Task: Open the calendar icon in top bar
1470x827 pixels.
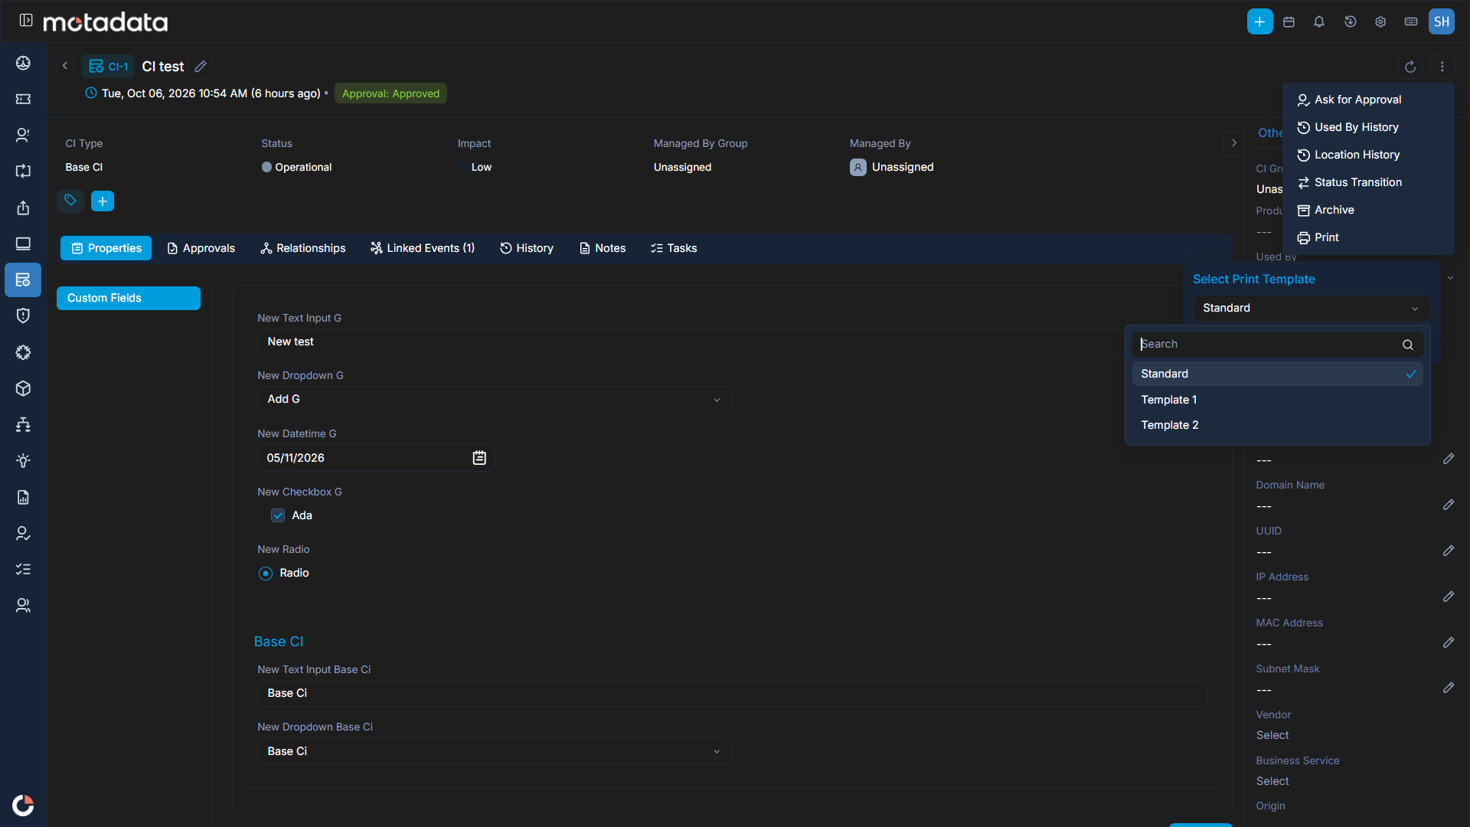Action: tap(1289, 21)
